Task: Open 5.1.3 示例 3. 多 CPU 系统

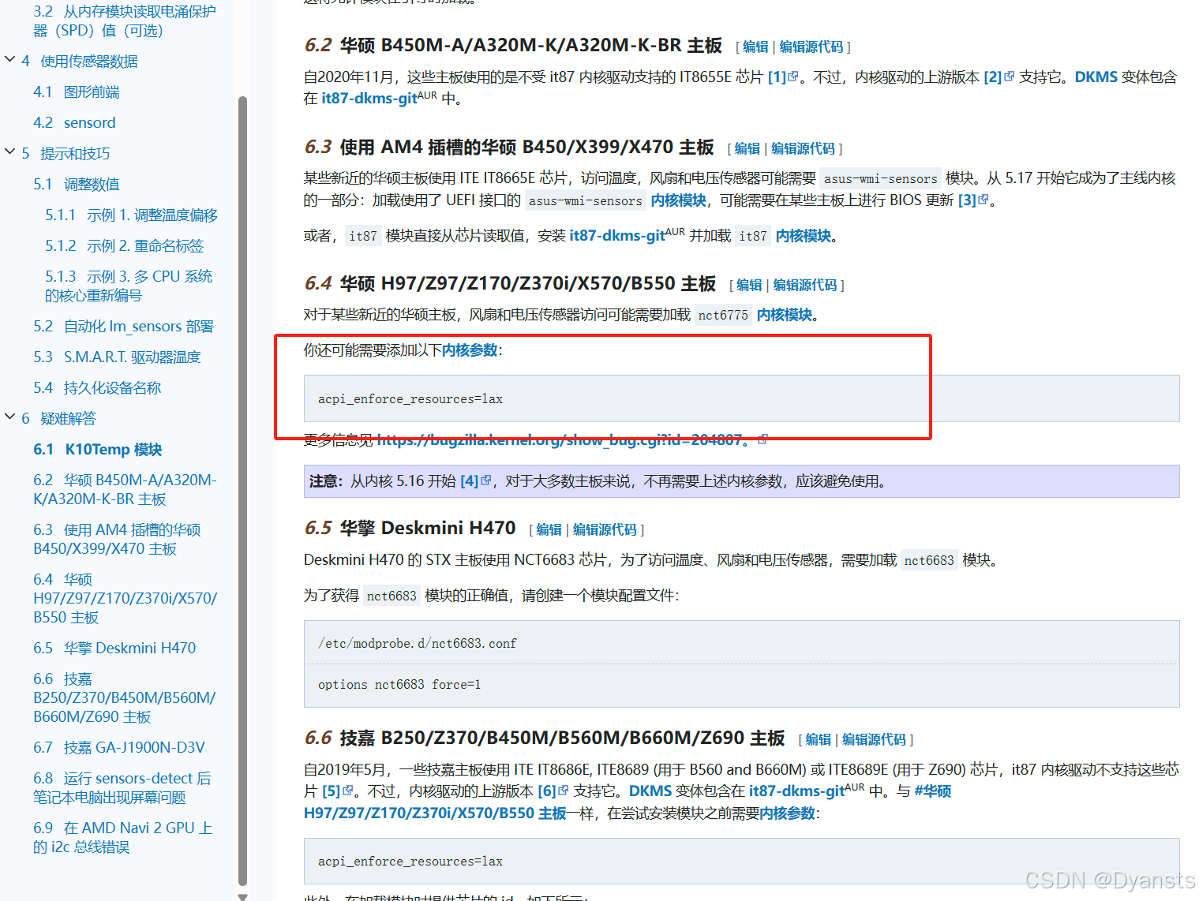Action: pyautogui.click(x=129, y=286)
